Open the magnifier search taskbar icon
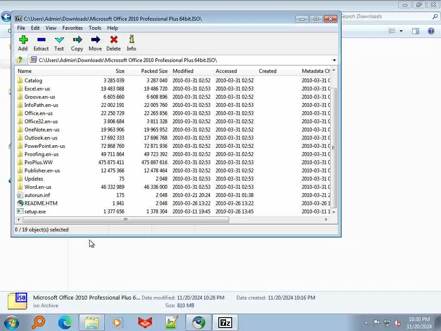 coord(38,322)
